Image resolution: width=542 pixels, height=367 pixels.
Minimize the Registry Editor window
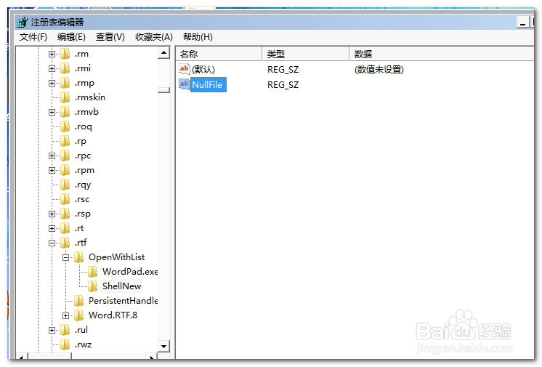522,23
